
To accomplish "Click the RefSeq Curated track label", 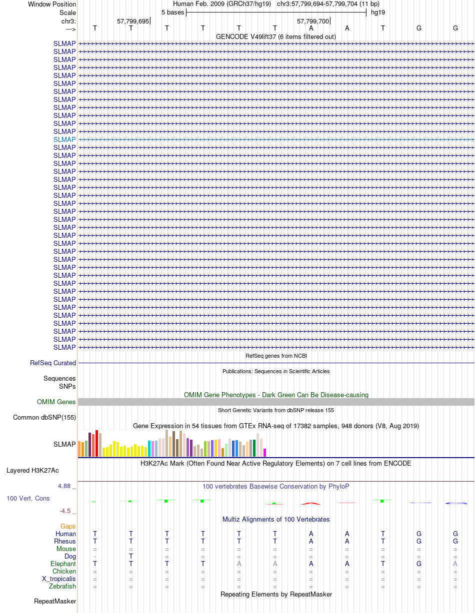I will point(53,363).
